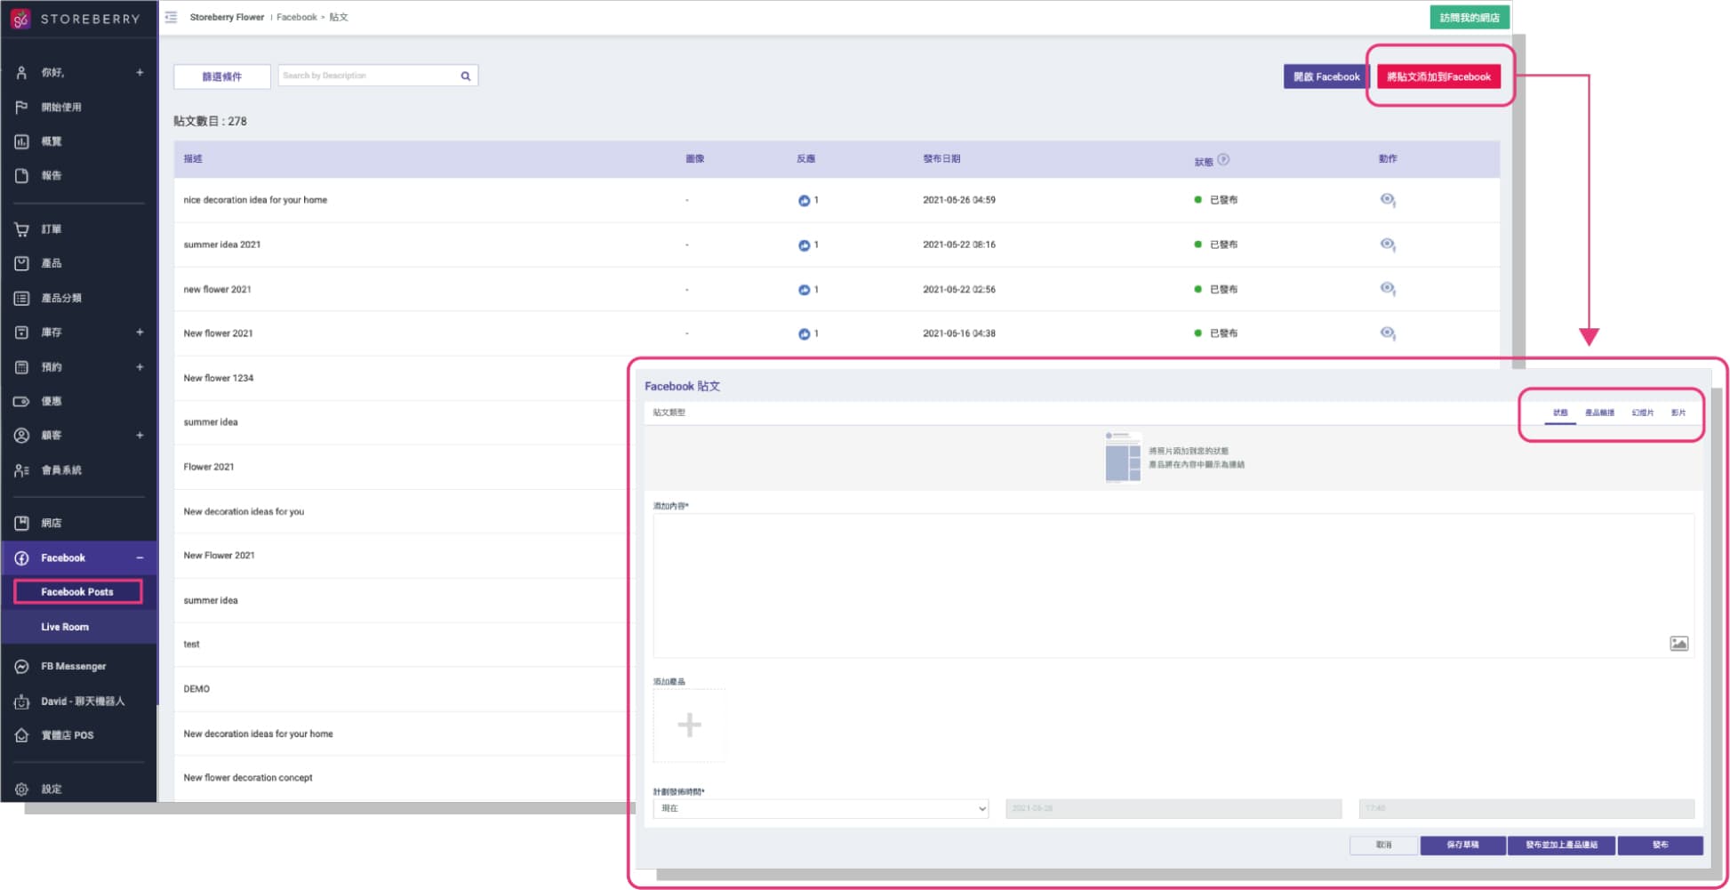Select the 狀態 post type tab
The width and height of the screenshot is (1730, 890).
1560,413
